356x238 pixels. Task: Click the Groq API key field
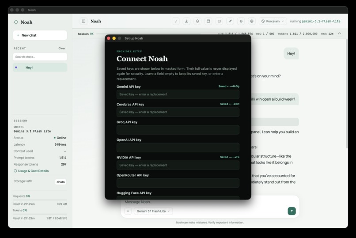(x=178, y=130)
